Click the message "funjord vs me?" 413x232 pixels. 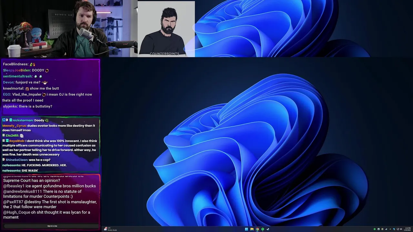(x=28, y=82)
